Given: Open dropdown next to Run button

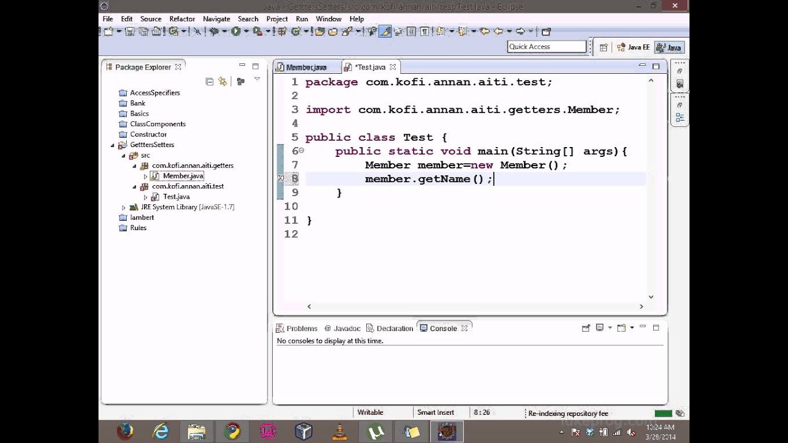Looking at the screenshot, I should (x=246, y=31).
